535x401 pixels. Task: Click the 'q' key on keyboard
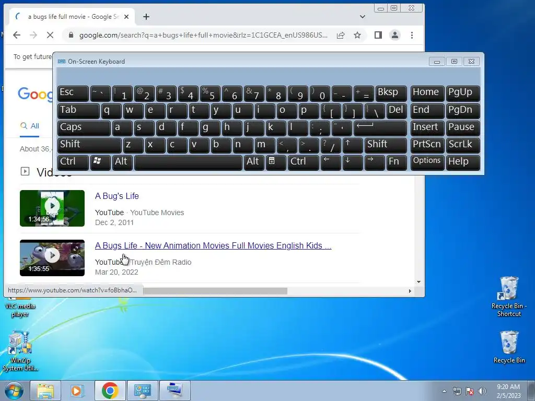[x=111, y=111]
